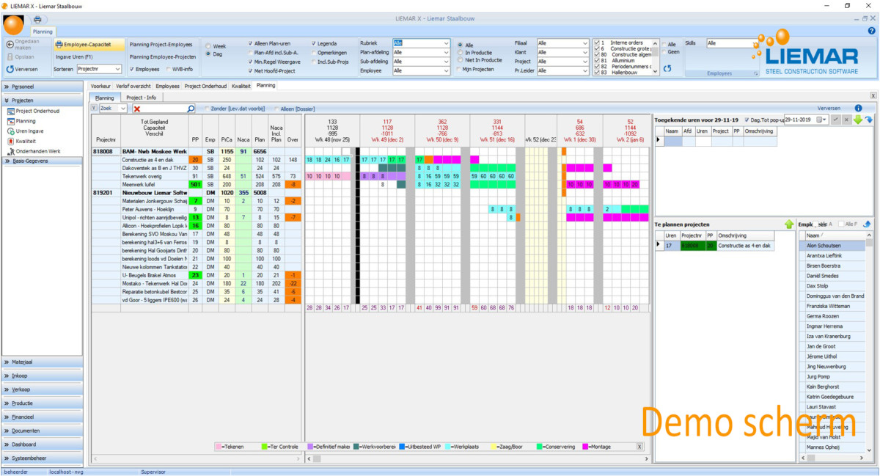
Task: Switch to the Kwaliteit tab
Action: [x=241, y=86]
